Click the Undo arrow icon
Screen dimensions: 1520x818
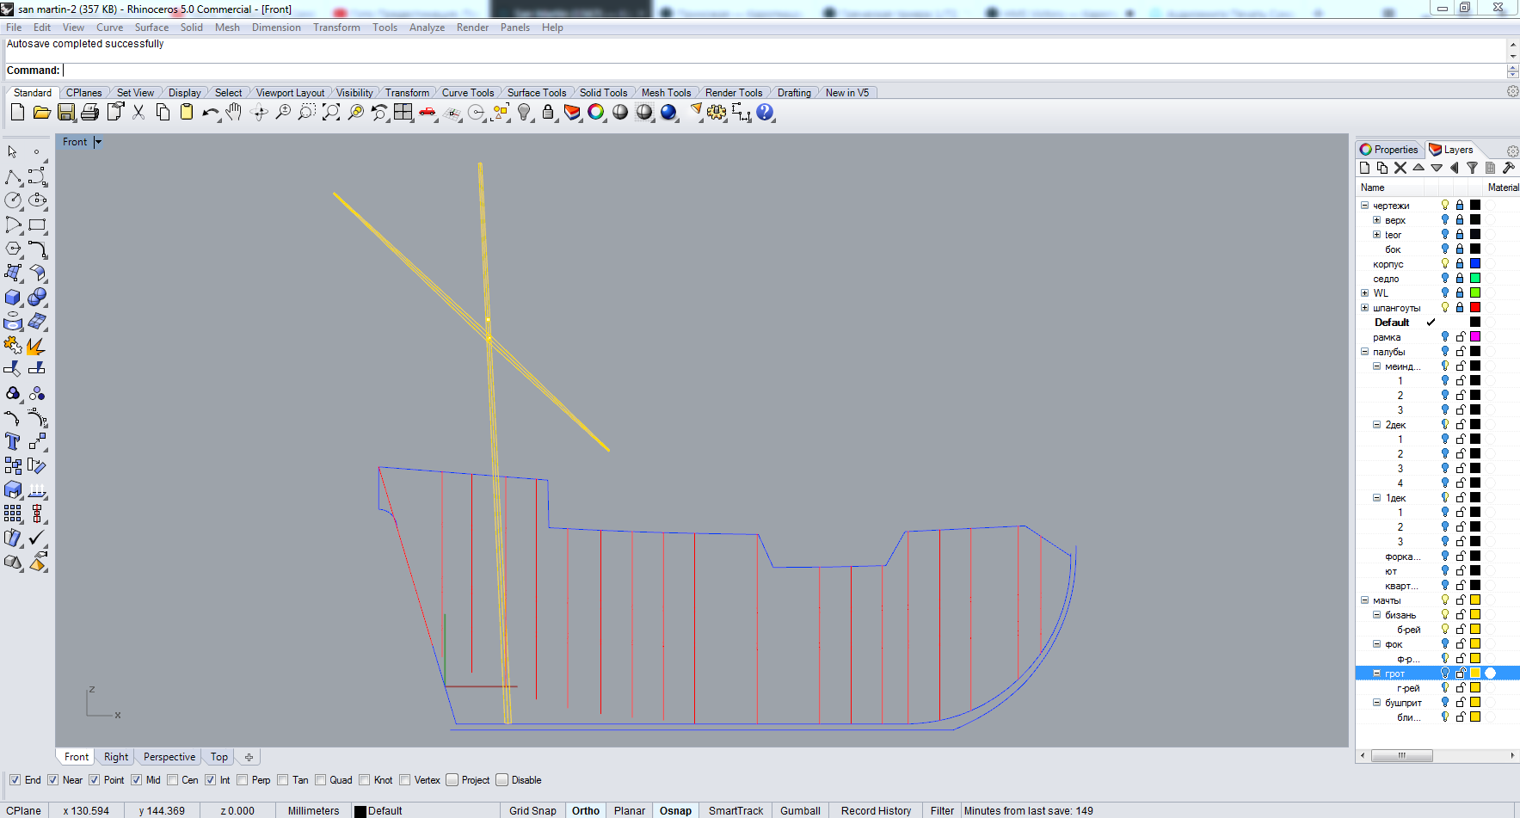pyautogui.click(x=210, y=113)
